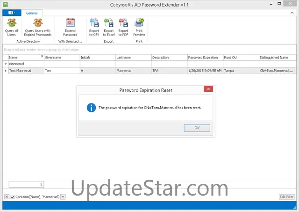Click the app icon in the title bar
The image size is (299, 212).
click(x=6, y=5)
